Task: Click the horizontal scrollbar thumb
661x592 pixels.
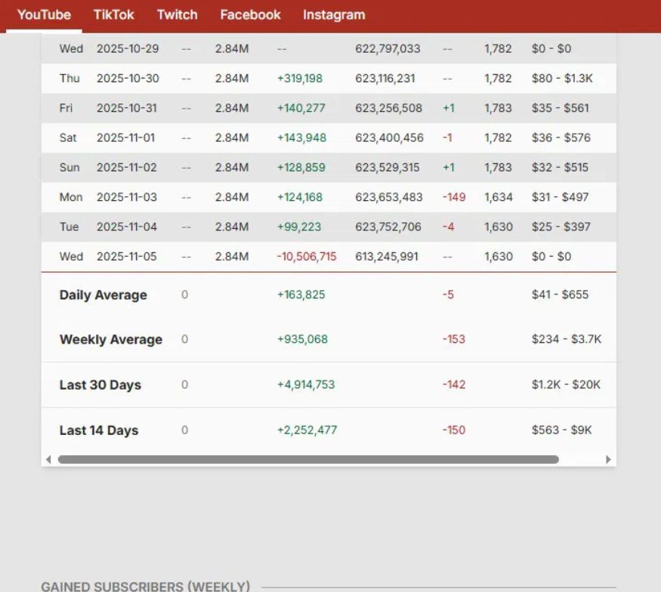Action: [308, 459]
